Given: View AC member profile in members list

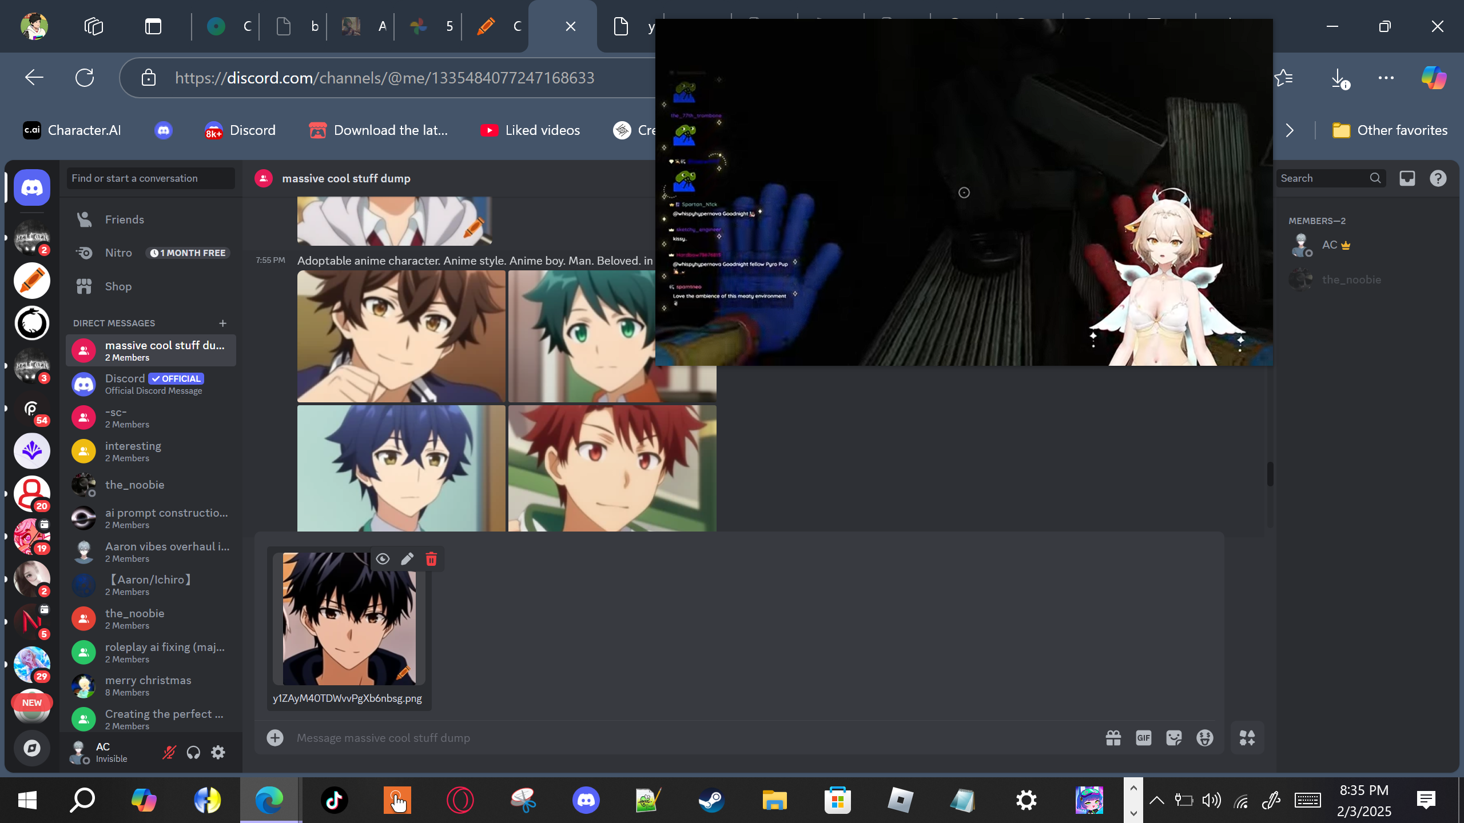Looking at the screenshot, I should pyautogui.click(x=1367, y=245).
